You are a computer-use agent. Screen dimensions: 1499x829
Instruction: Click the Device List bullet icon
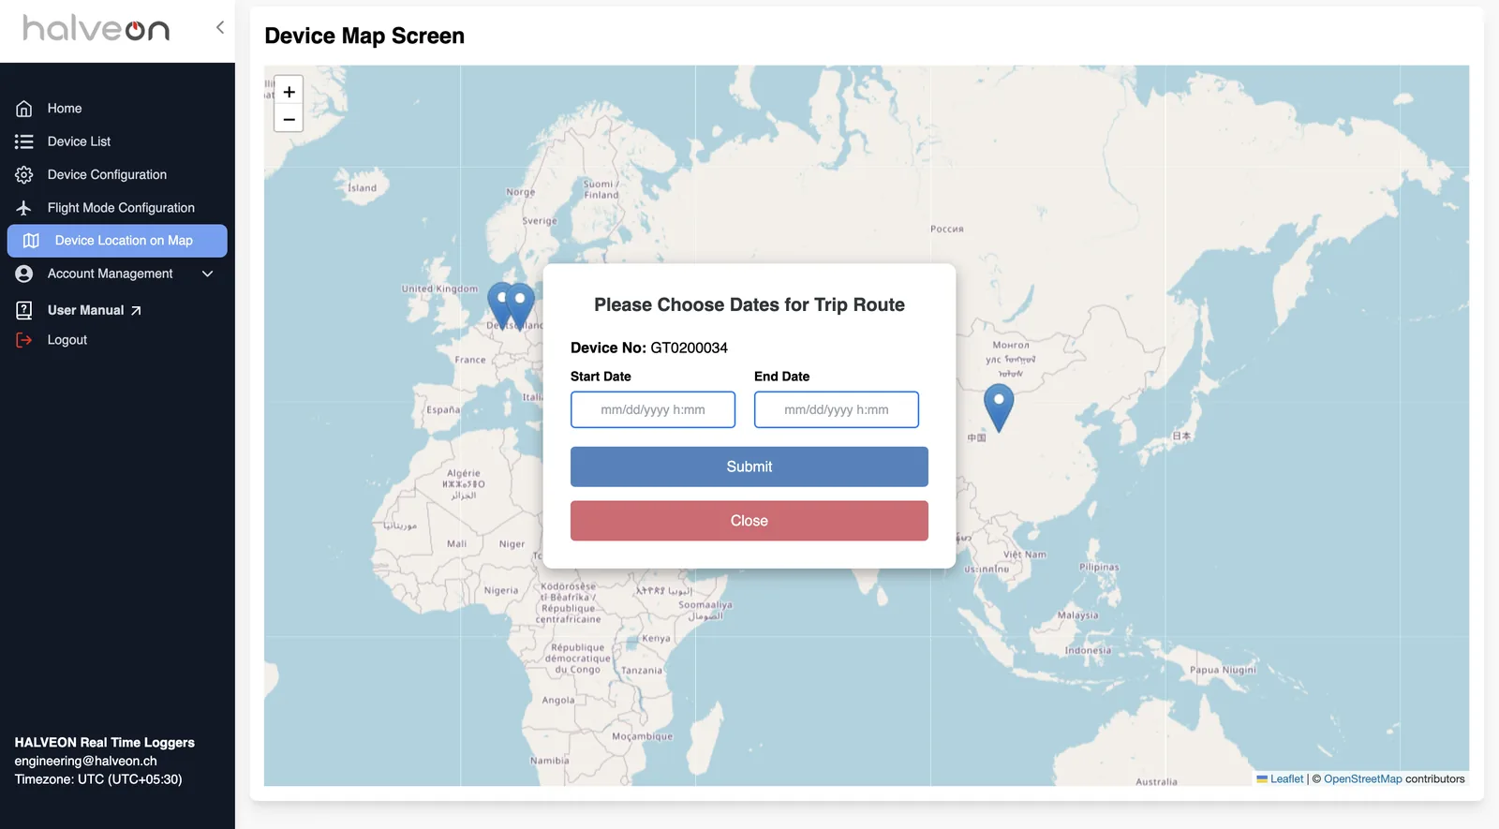[x=24, y=141]
